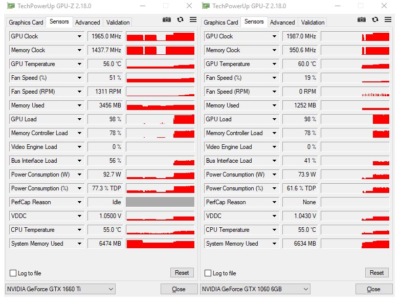Open GPU Temperature dropdown in left window
Screen dimensions: 400x303
pyautogui.click(x=79, y=64)
